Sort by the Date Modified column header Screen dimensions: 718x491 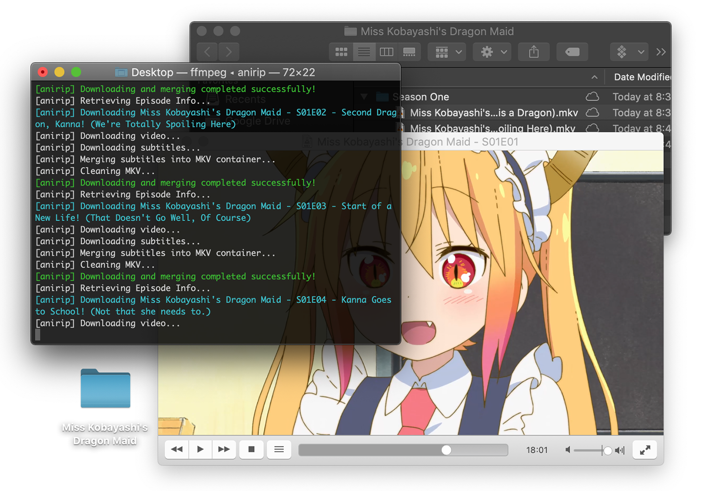point(642,77)
